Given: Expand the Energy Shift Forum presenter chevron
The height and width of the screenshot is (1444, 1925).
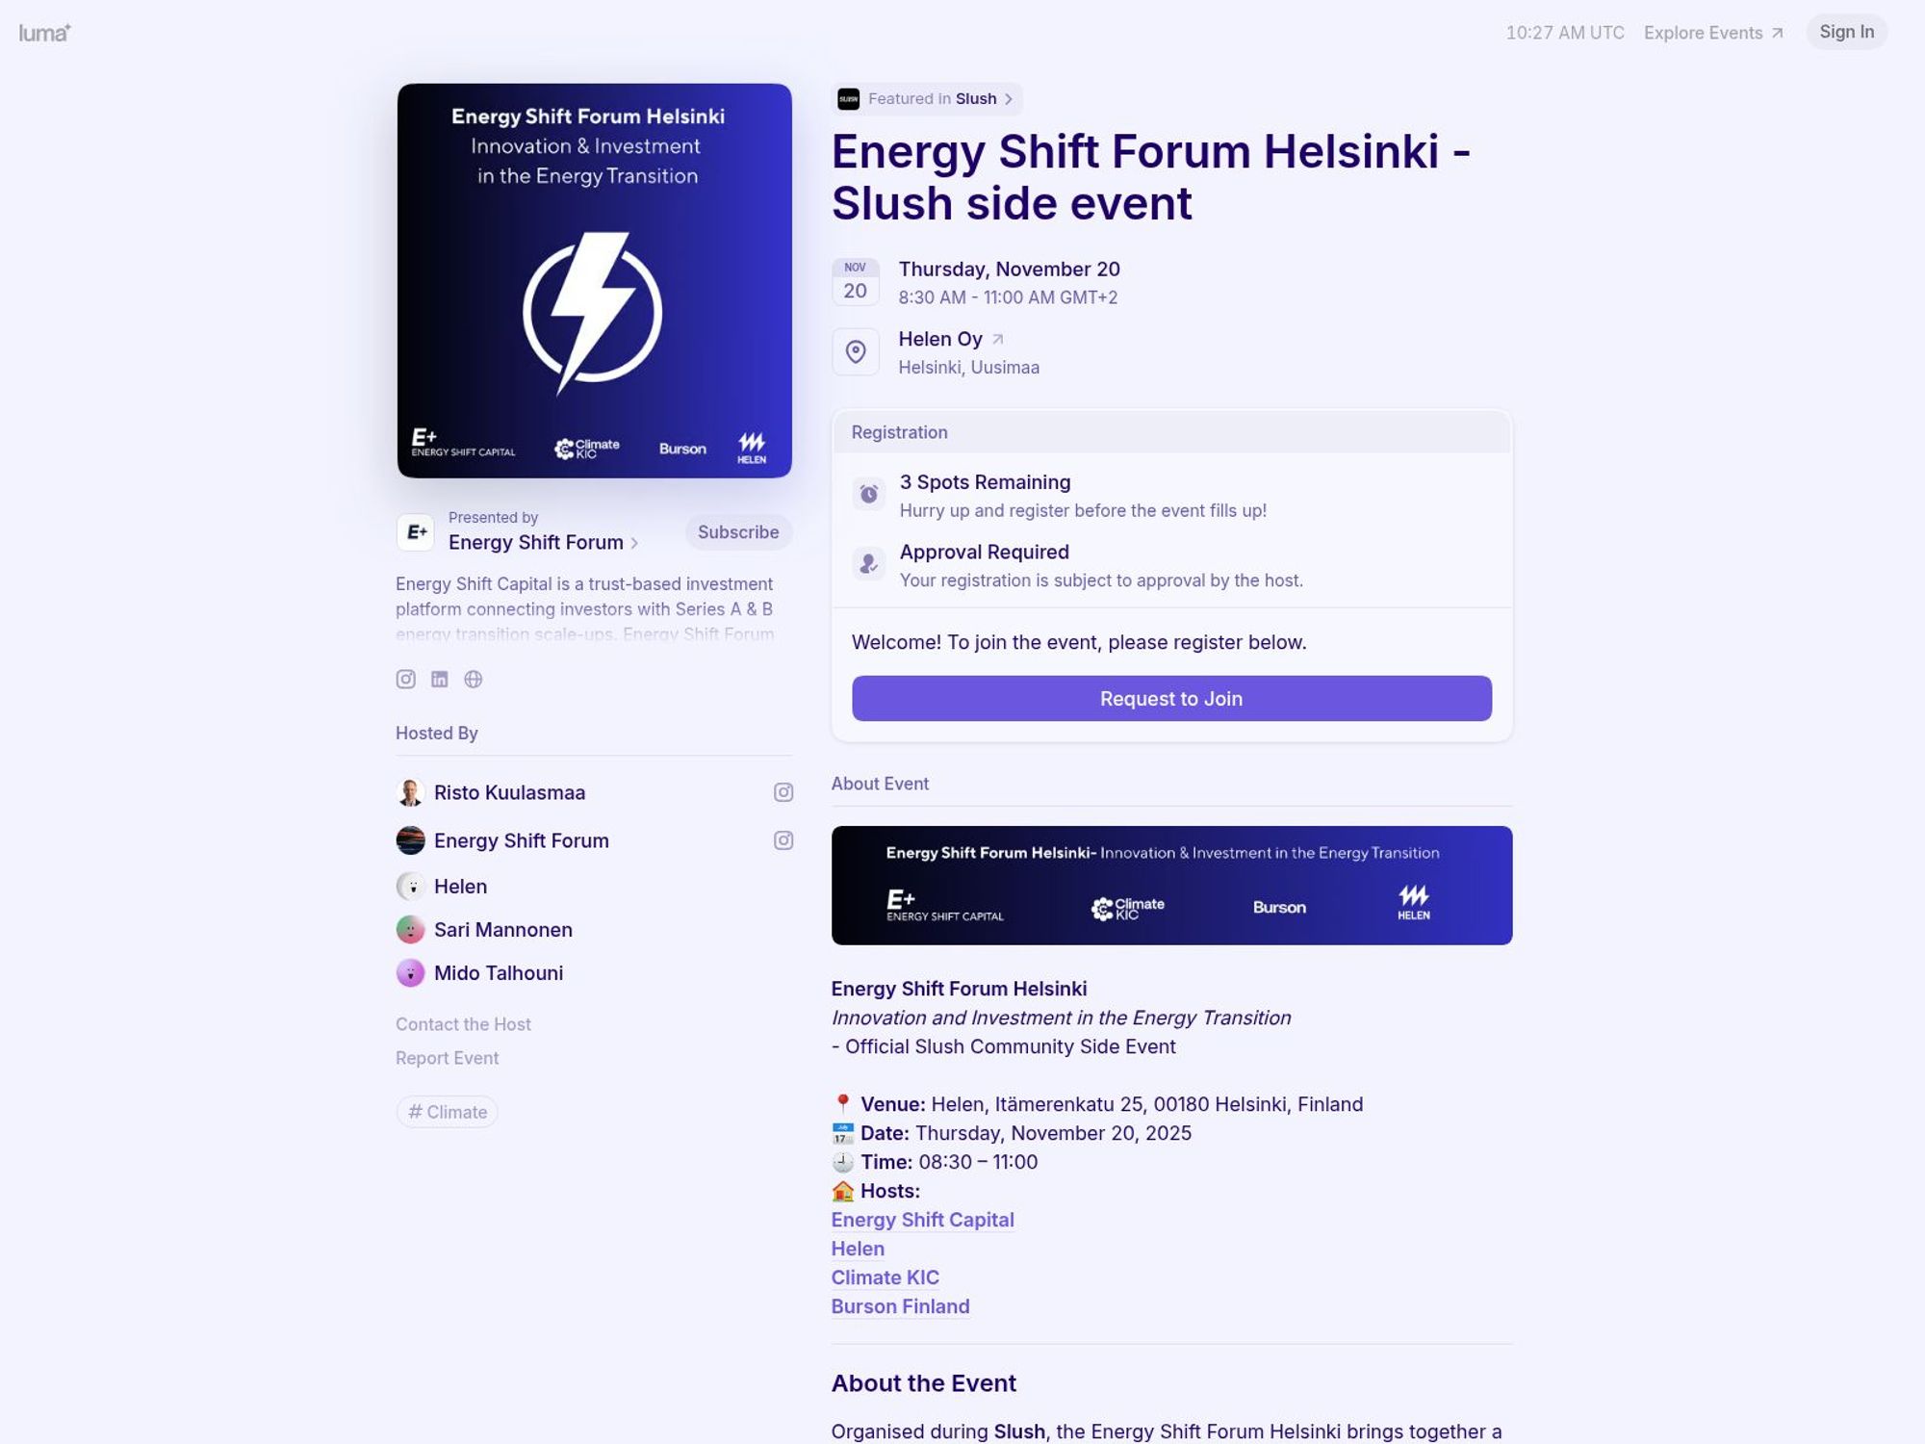Looking at the screenshot, I should 636,543.
